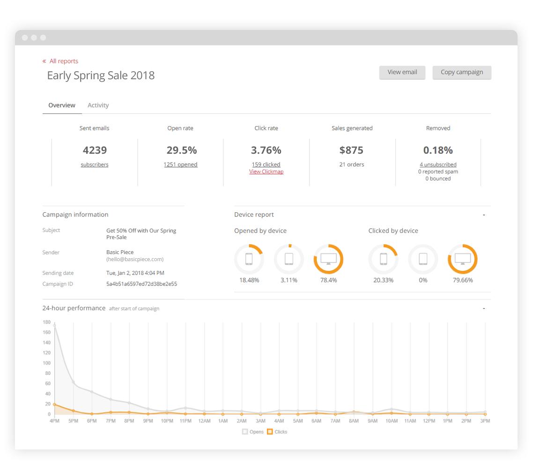The height and width of the screenshot is (472, 533).
Task: Click the $875 sales generated value
Action: click(351, 150)
